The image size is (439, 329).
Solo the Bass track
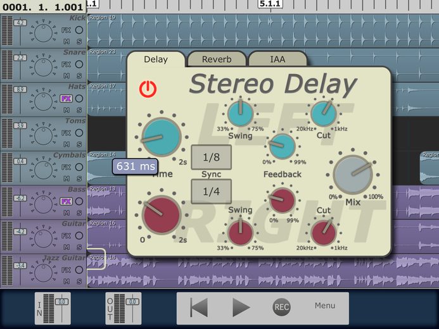point(79,213)
